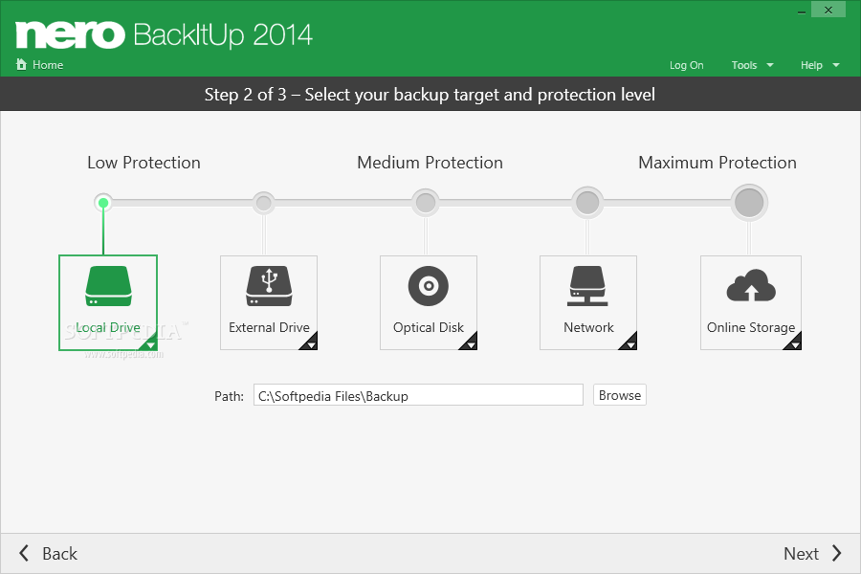Choose the External Drive USB icon

(x=269, y=286)
